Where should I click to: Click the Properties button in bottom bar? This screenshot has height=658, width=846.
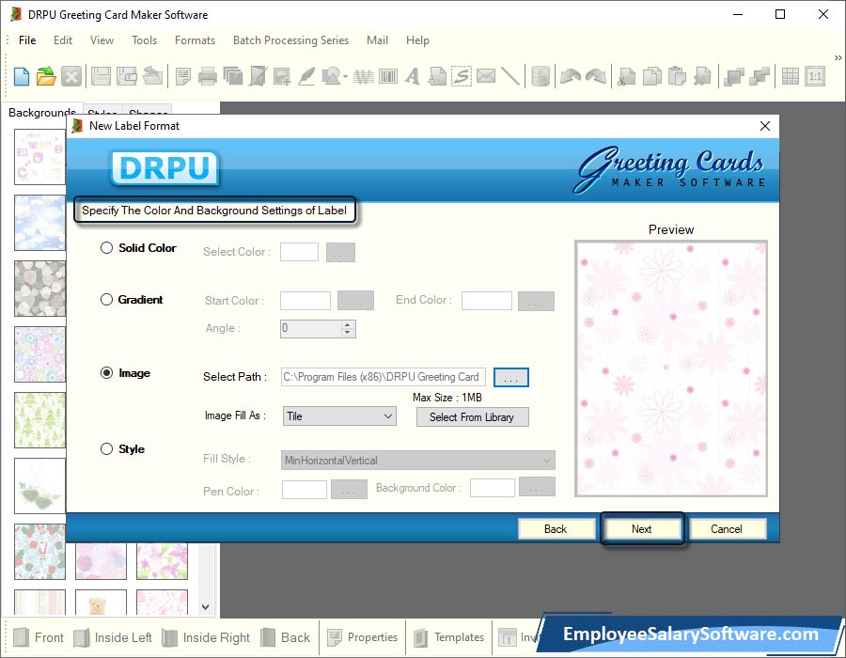[363, 637]
